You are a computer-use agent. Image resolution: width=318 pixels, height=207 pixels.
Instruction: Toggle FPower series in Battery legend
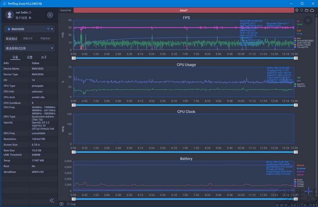299,182
